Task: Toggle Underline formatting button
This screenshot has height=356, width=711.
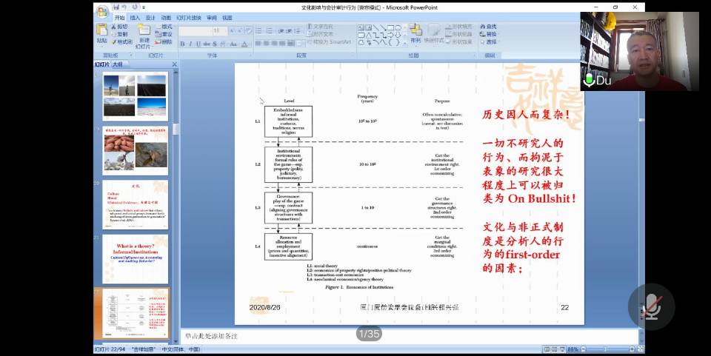Action: (x=198, y=44)
